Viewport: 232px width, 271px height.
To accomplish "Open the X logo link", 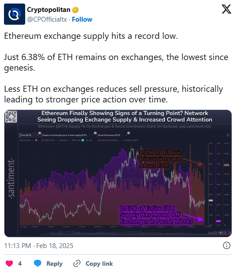I will 226,9.
